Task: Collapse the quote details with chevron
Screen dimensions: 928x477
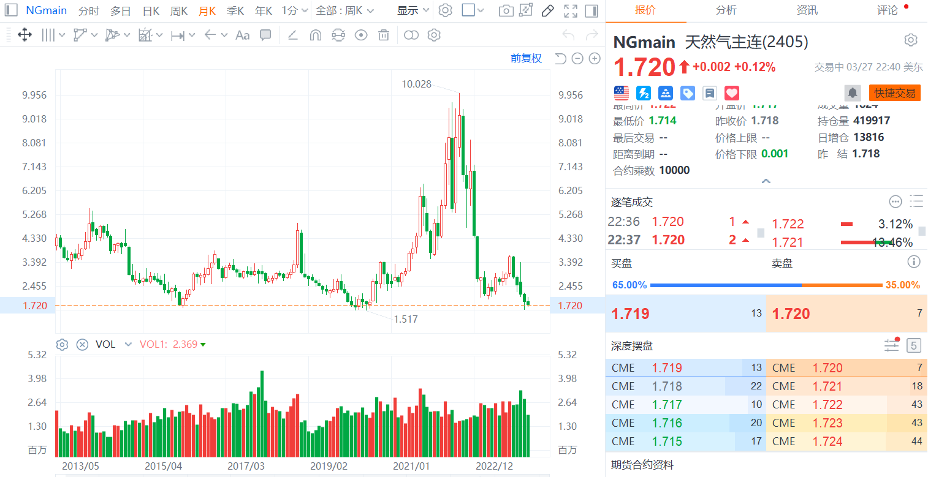Action: (766, 181)
